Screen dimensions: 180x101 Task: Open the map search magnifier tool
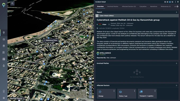12,3
